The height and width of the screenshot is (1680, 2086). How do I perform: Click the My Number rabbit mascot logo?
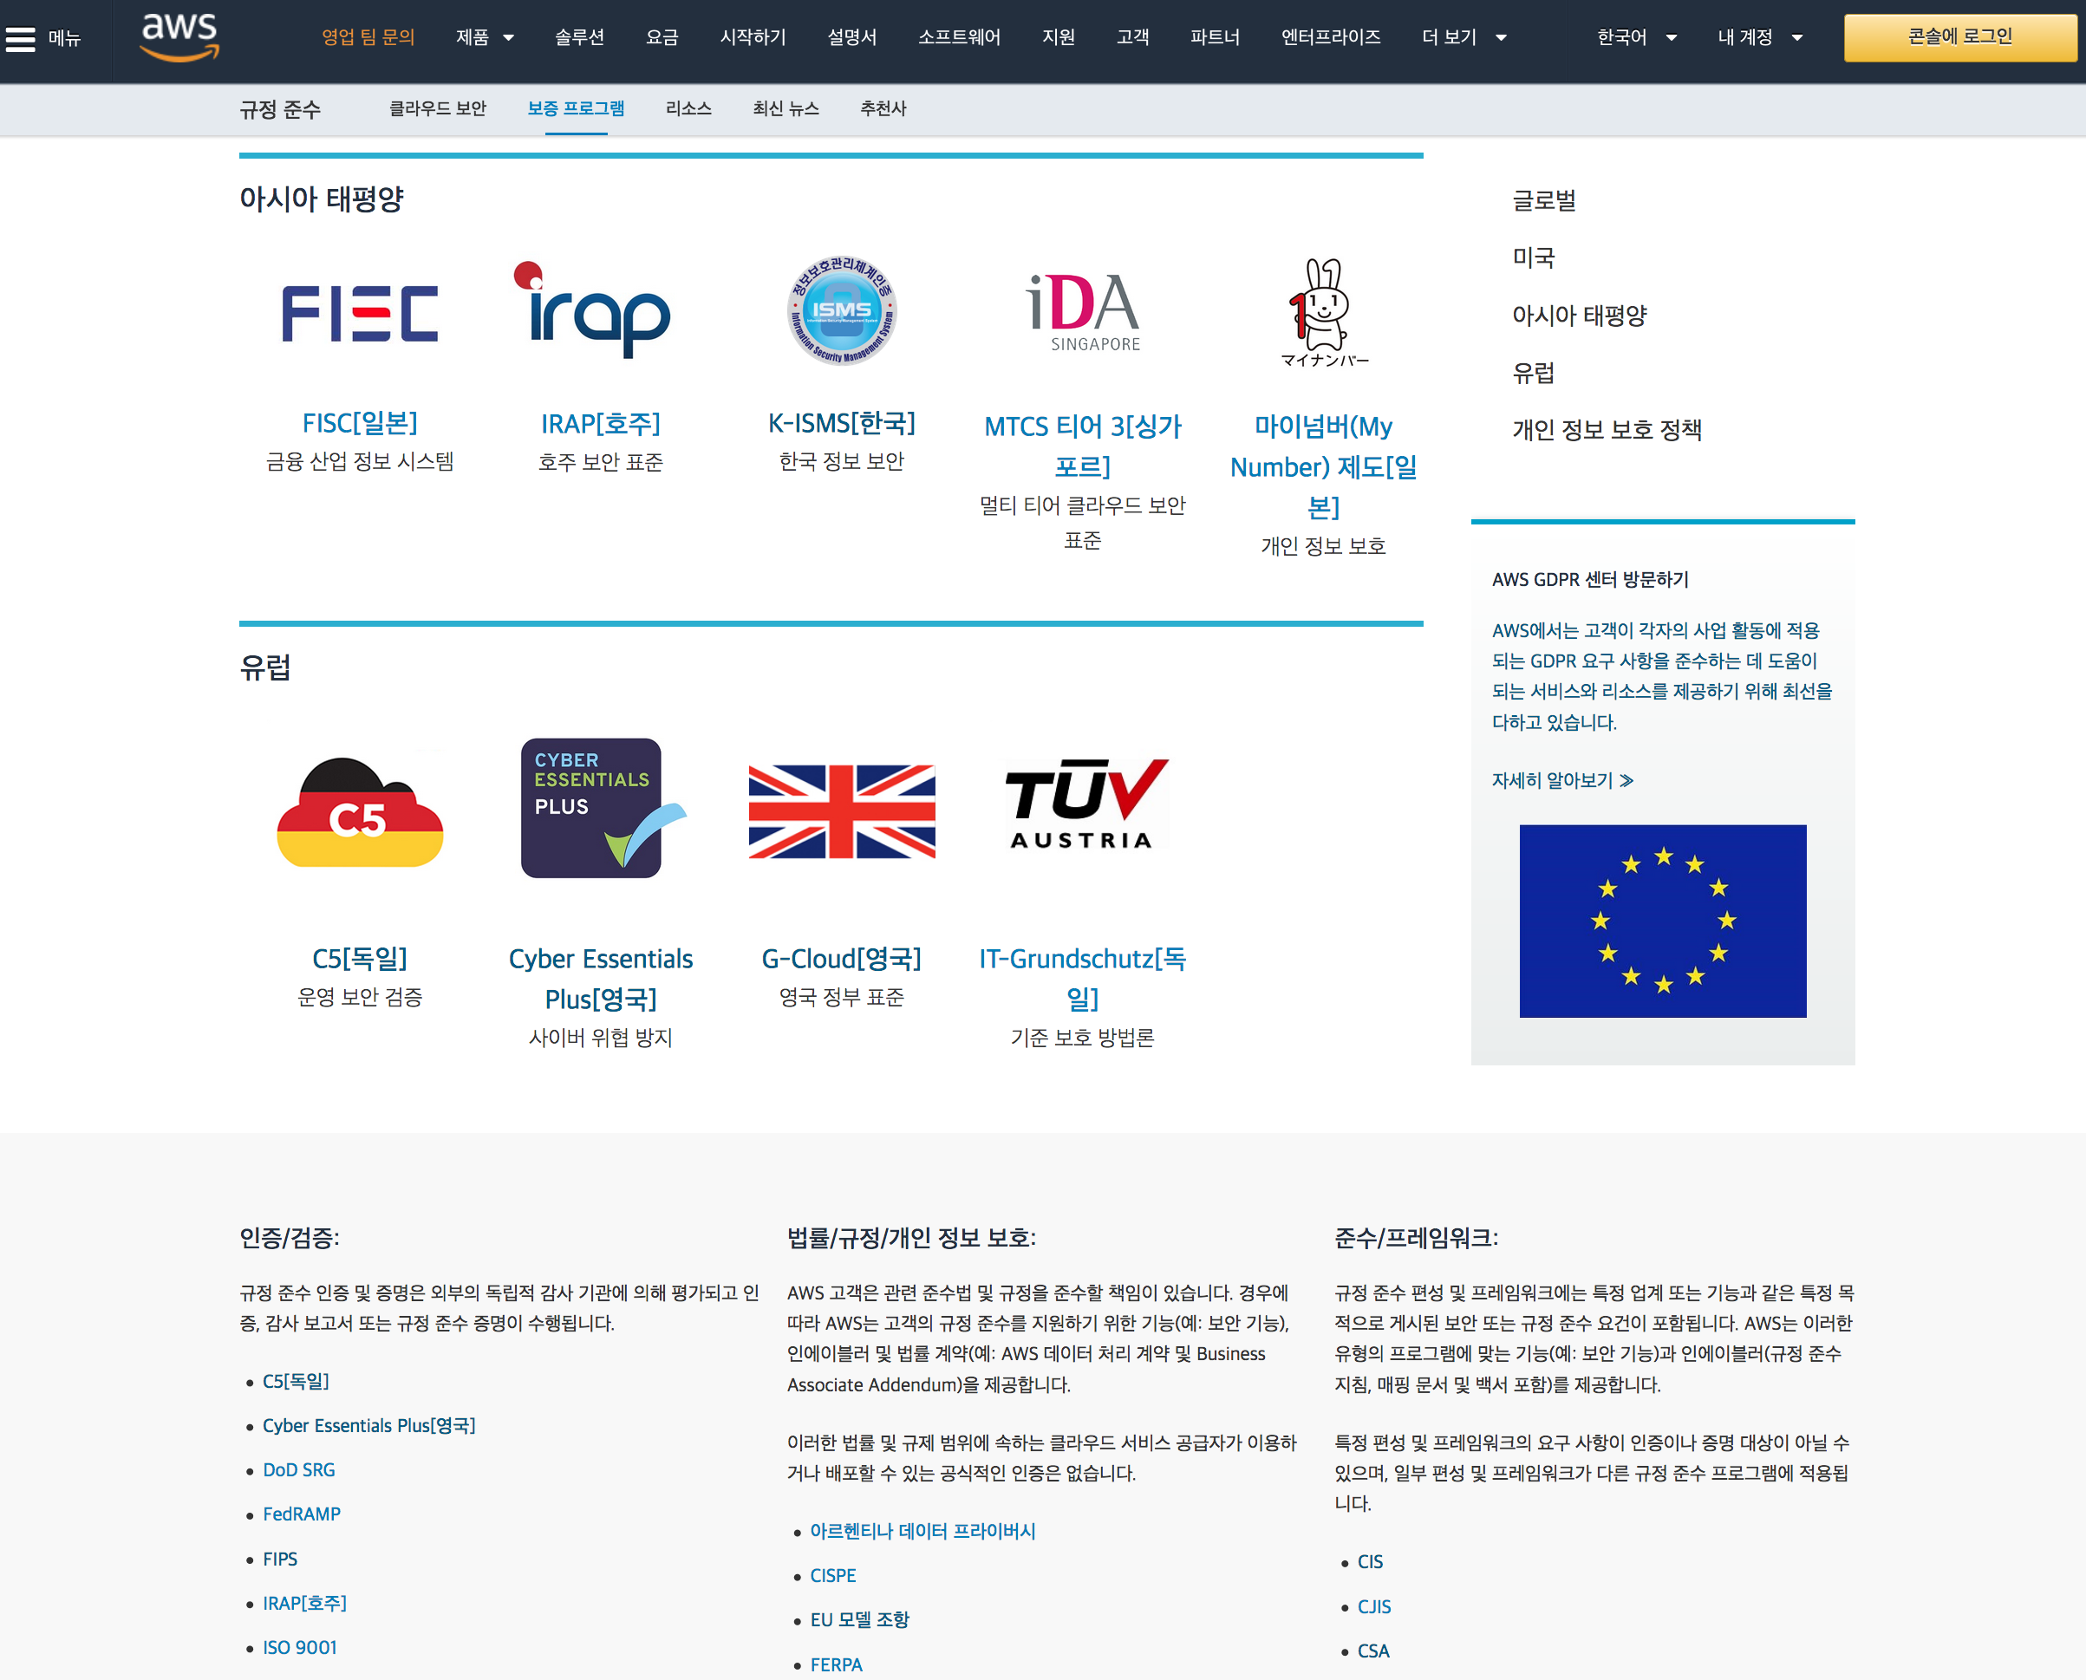point(1323,313)
